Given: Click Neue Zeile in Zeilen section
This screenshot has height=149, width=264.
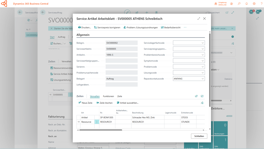Looking at the screenshot, I should click(85, 103).
